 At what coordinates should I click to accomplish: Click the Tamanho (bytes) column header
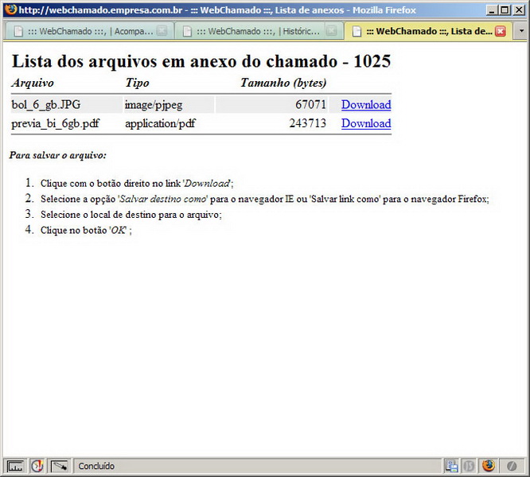pos(283,83)
